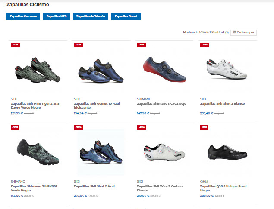
Task: Click the discount badge on Shimano SH-RX801
Action: (x=15, y=128)
